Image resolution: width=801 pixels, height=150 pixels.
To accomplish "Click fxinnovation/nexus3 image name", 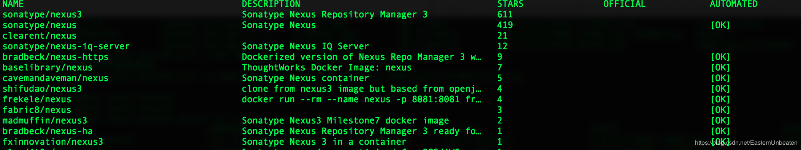I will [x=53, y=142].
